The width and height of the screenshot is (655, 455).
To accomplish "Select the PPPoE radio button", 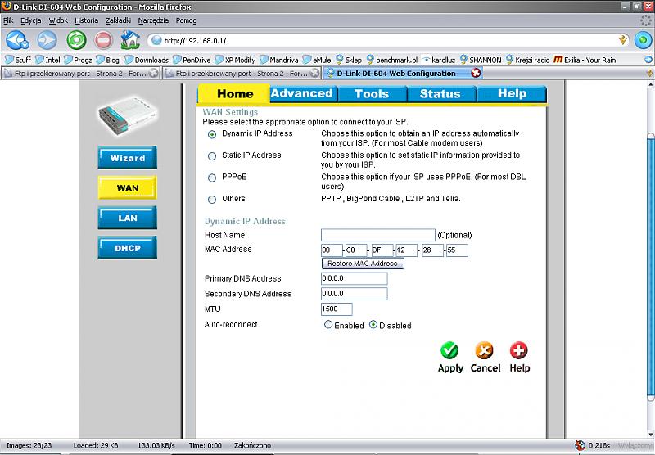I will tap(212, 178).
